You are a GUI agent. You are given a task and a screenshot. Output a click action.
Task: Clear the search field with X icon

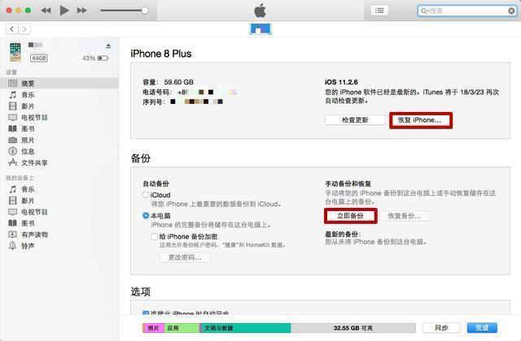pyautogui.click(x=511, y=11)
